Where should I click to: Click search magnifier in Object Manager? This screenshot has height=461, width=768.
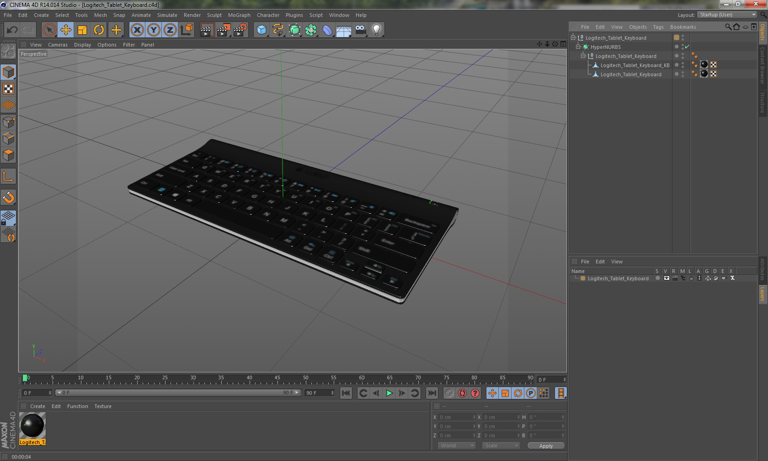coord(728,27)
